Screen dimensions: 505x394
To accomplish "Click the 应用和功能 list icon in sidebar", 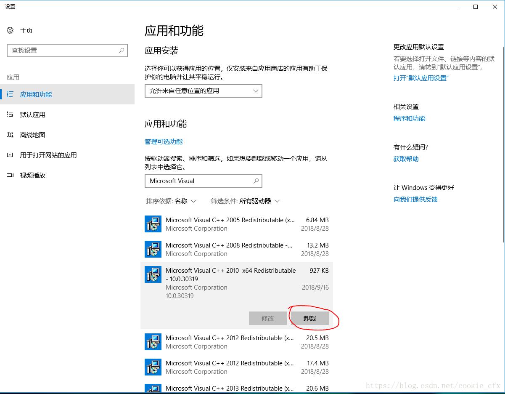I will pos(10,94).
